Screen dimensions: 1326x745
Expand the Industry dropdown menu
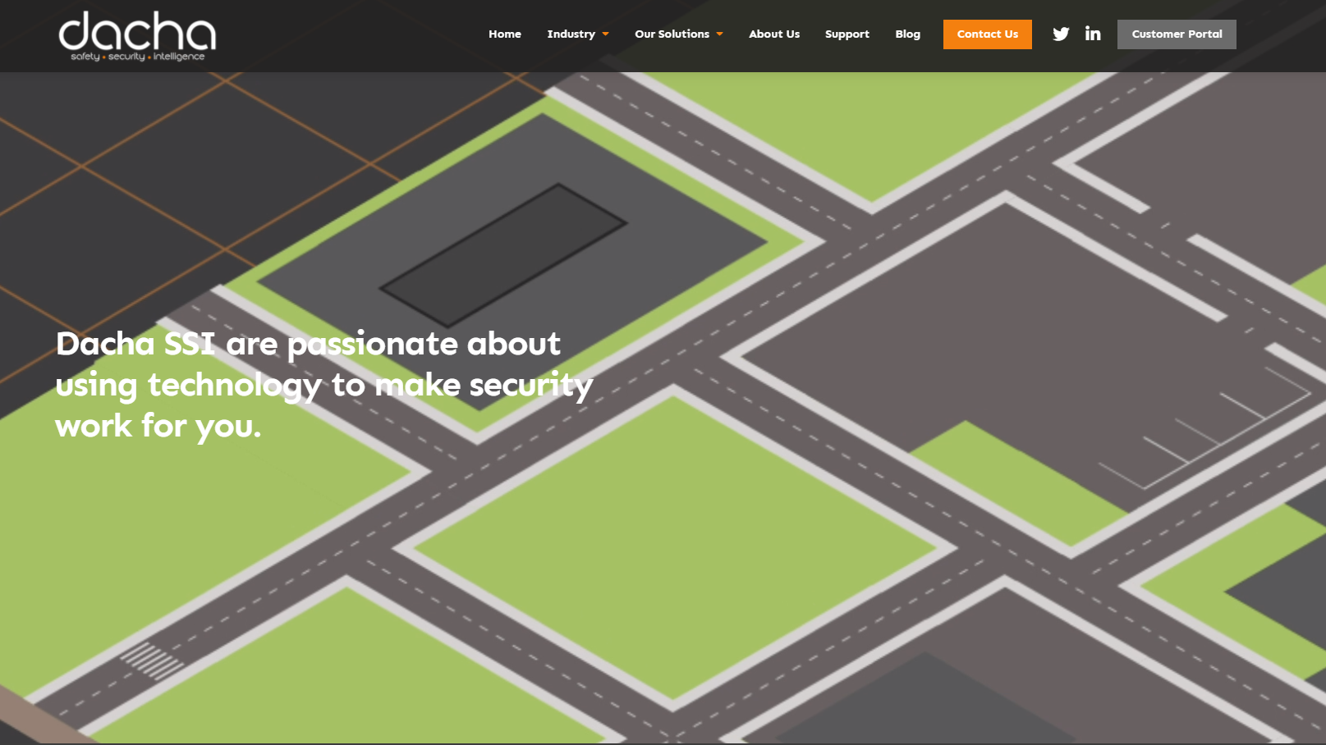coord(572,34)
